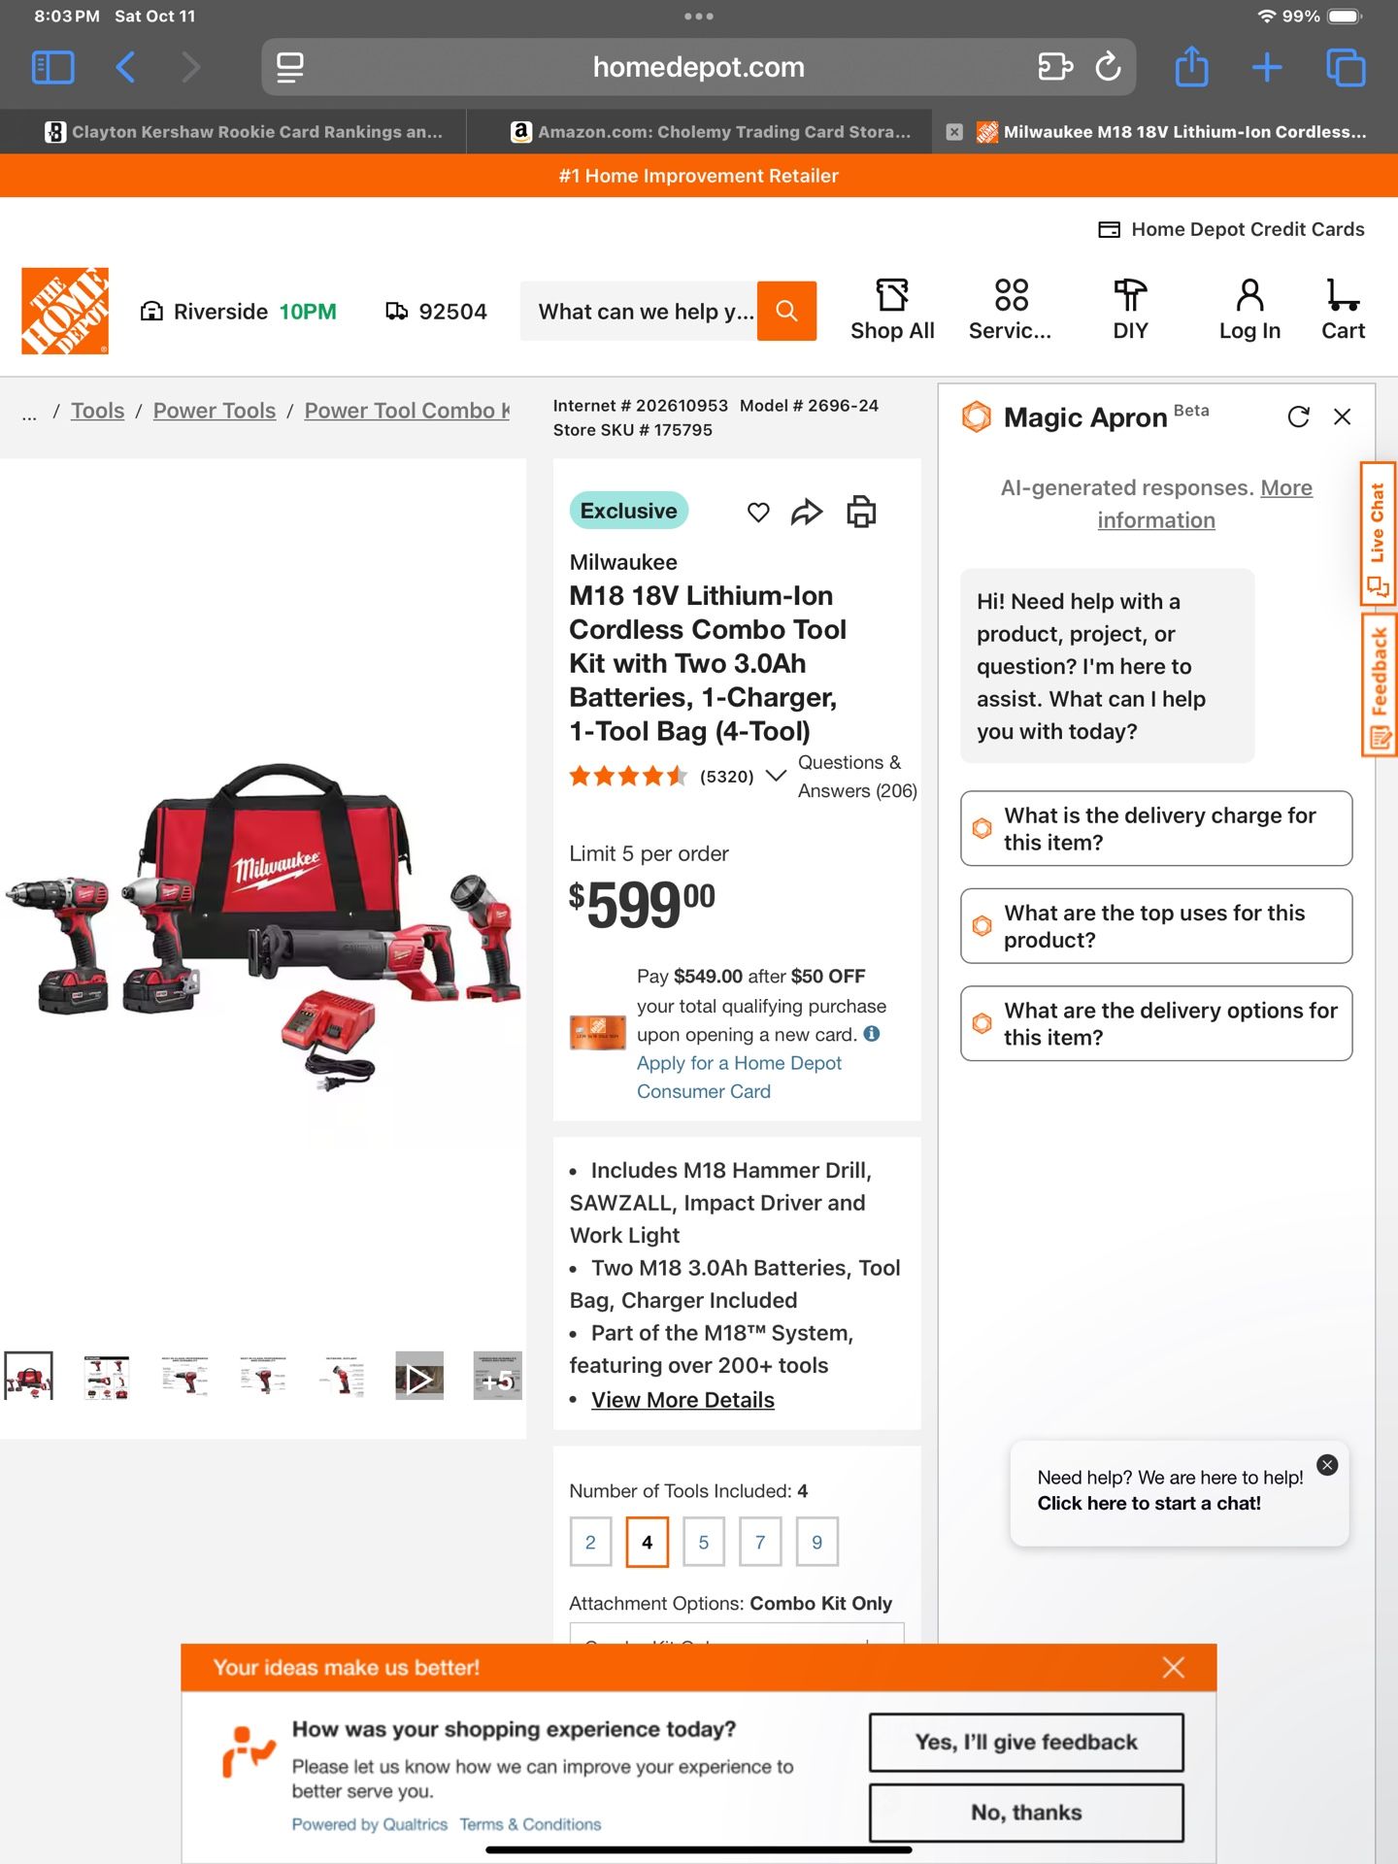
Task: Choose the 2-tool kit option
Action: [x=590, y=1542]
